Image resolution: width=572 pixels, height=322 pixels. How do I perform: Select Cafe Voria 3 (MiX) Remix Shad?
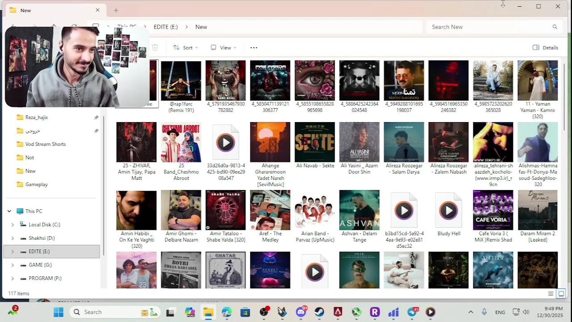click(493, 216)
